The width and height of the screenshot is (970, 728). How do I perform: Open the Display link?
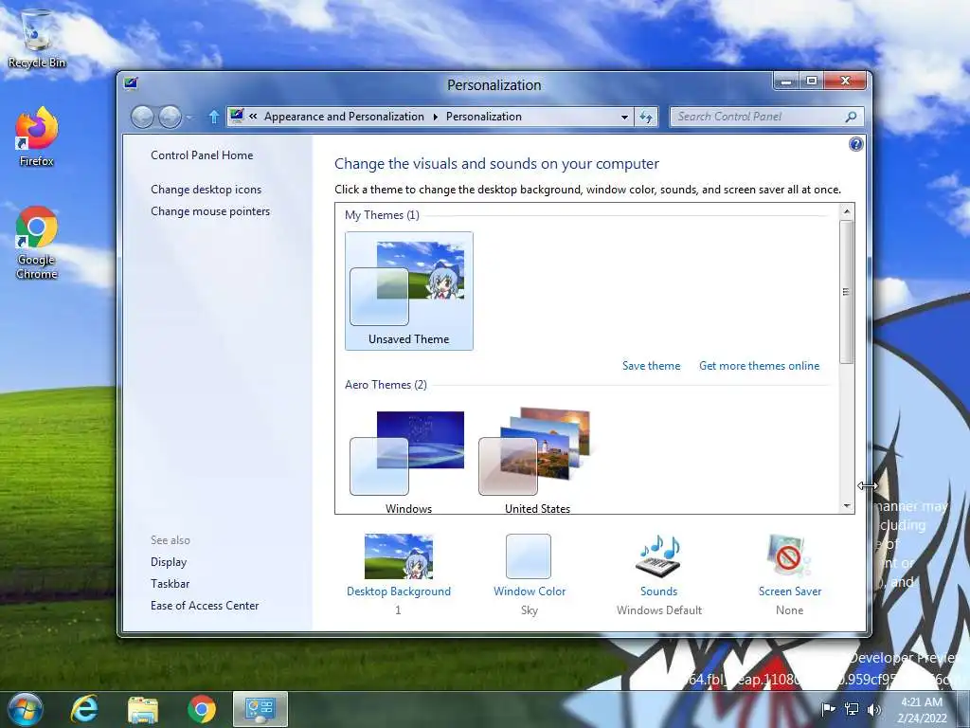(169, 562)
